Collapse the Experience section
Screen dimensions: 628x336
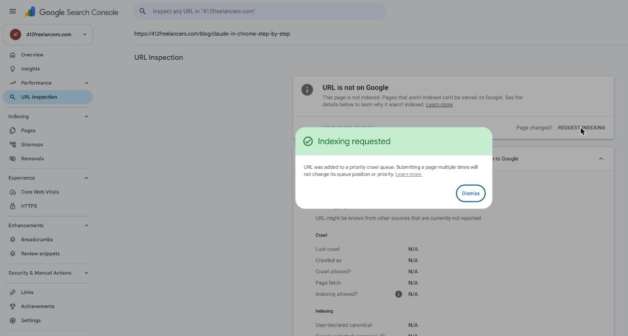tap(86, 178)
